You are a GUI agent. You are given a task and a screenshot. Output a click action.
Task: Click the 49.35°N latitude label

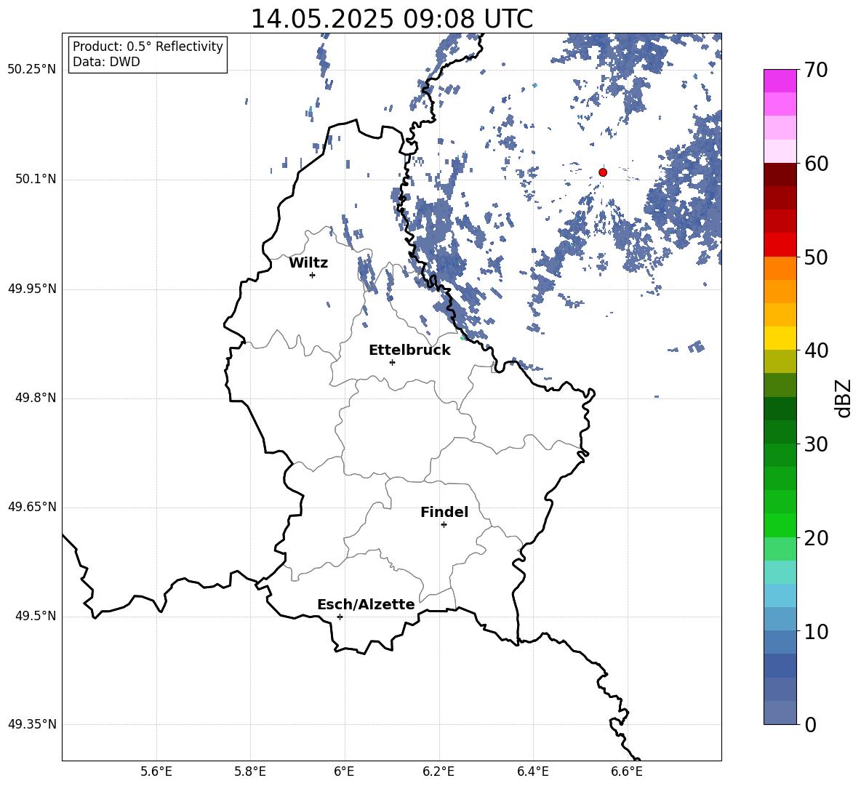[x=32, y=724]
